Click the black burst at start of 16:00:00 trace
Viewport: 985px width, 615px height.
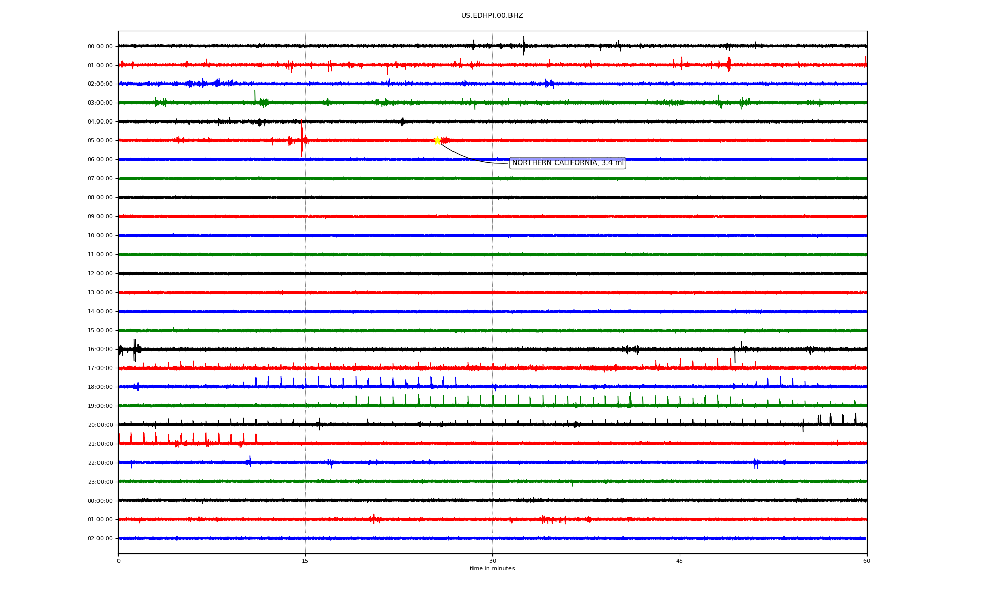(x=135, y=349)
